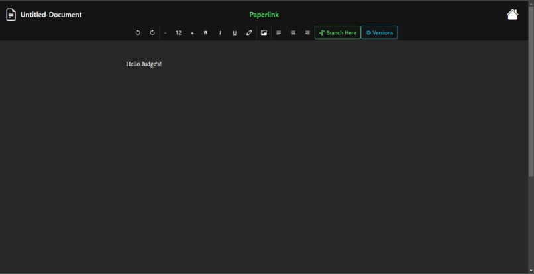Viewport: 534px width, 274px height.
Task: Toggle bold formatting
Action: pos(205,33)
